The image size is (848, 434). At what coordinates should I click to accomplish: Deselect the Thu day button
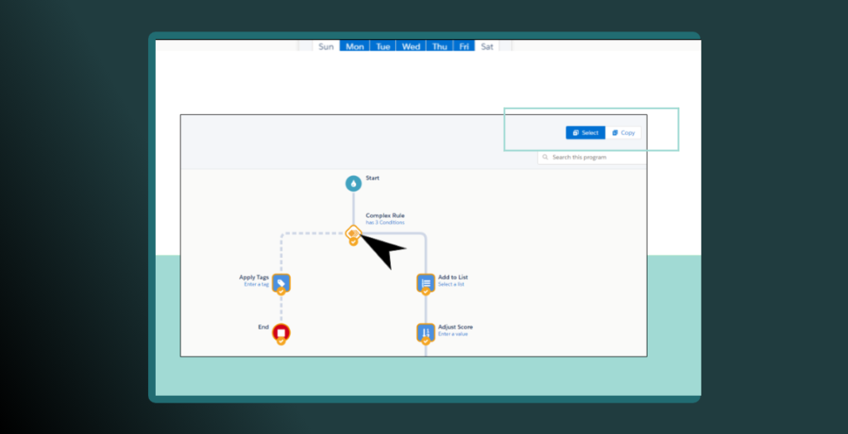point(440,46)
